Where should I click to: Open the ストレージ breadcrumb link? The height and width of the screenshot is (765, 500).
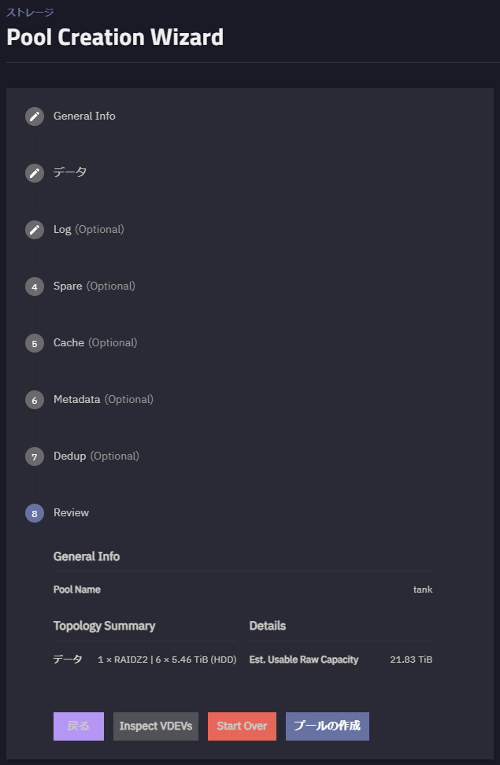point(30,12)
